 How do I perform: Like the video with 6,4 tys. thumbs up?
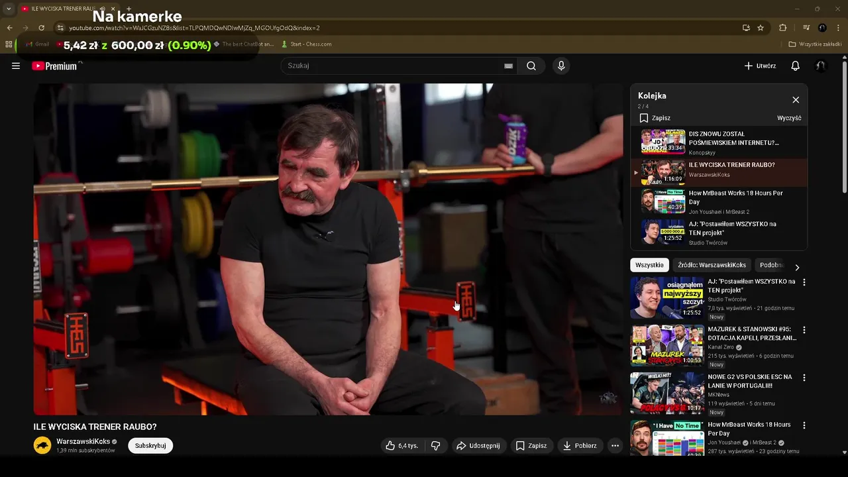click(x=401, y=446)
